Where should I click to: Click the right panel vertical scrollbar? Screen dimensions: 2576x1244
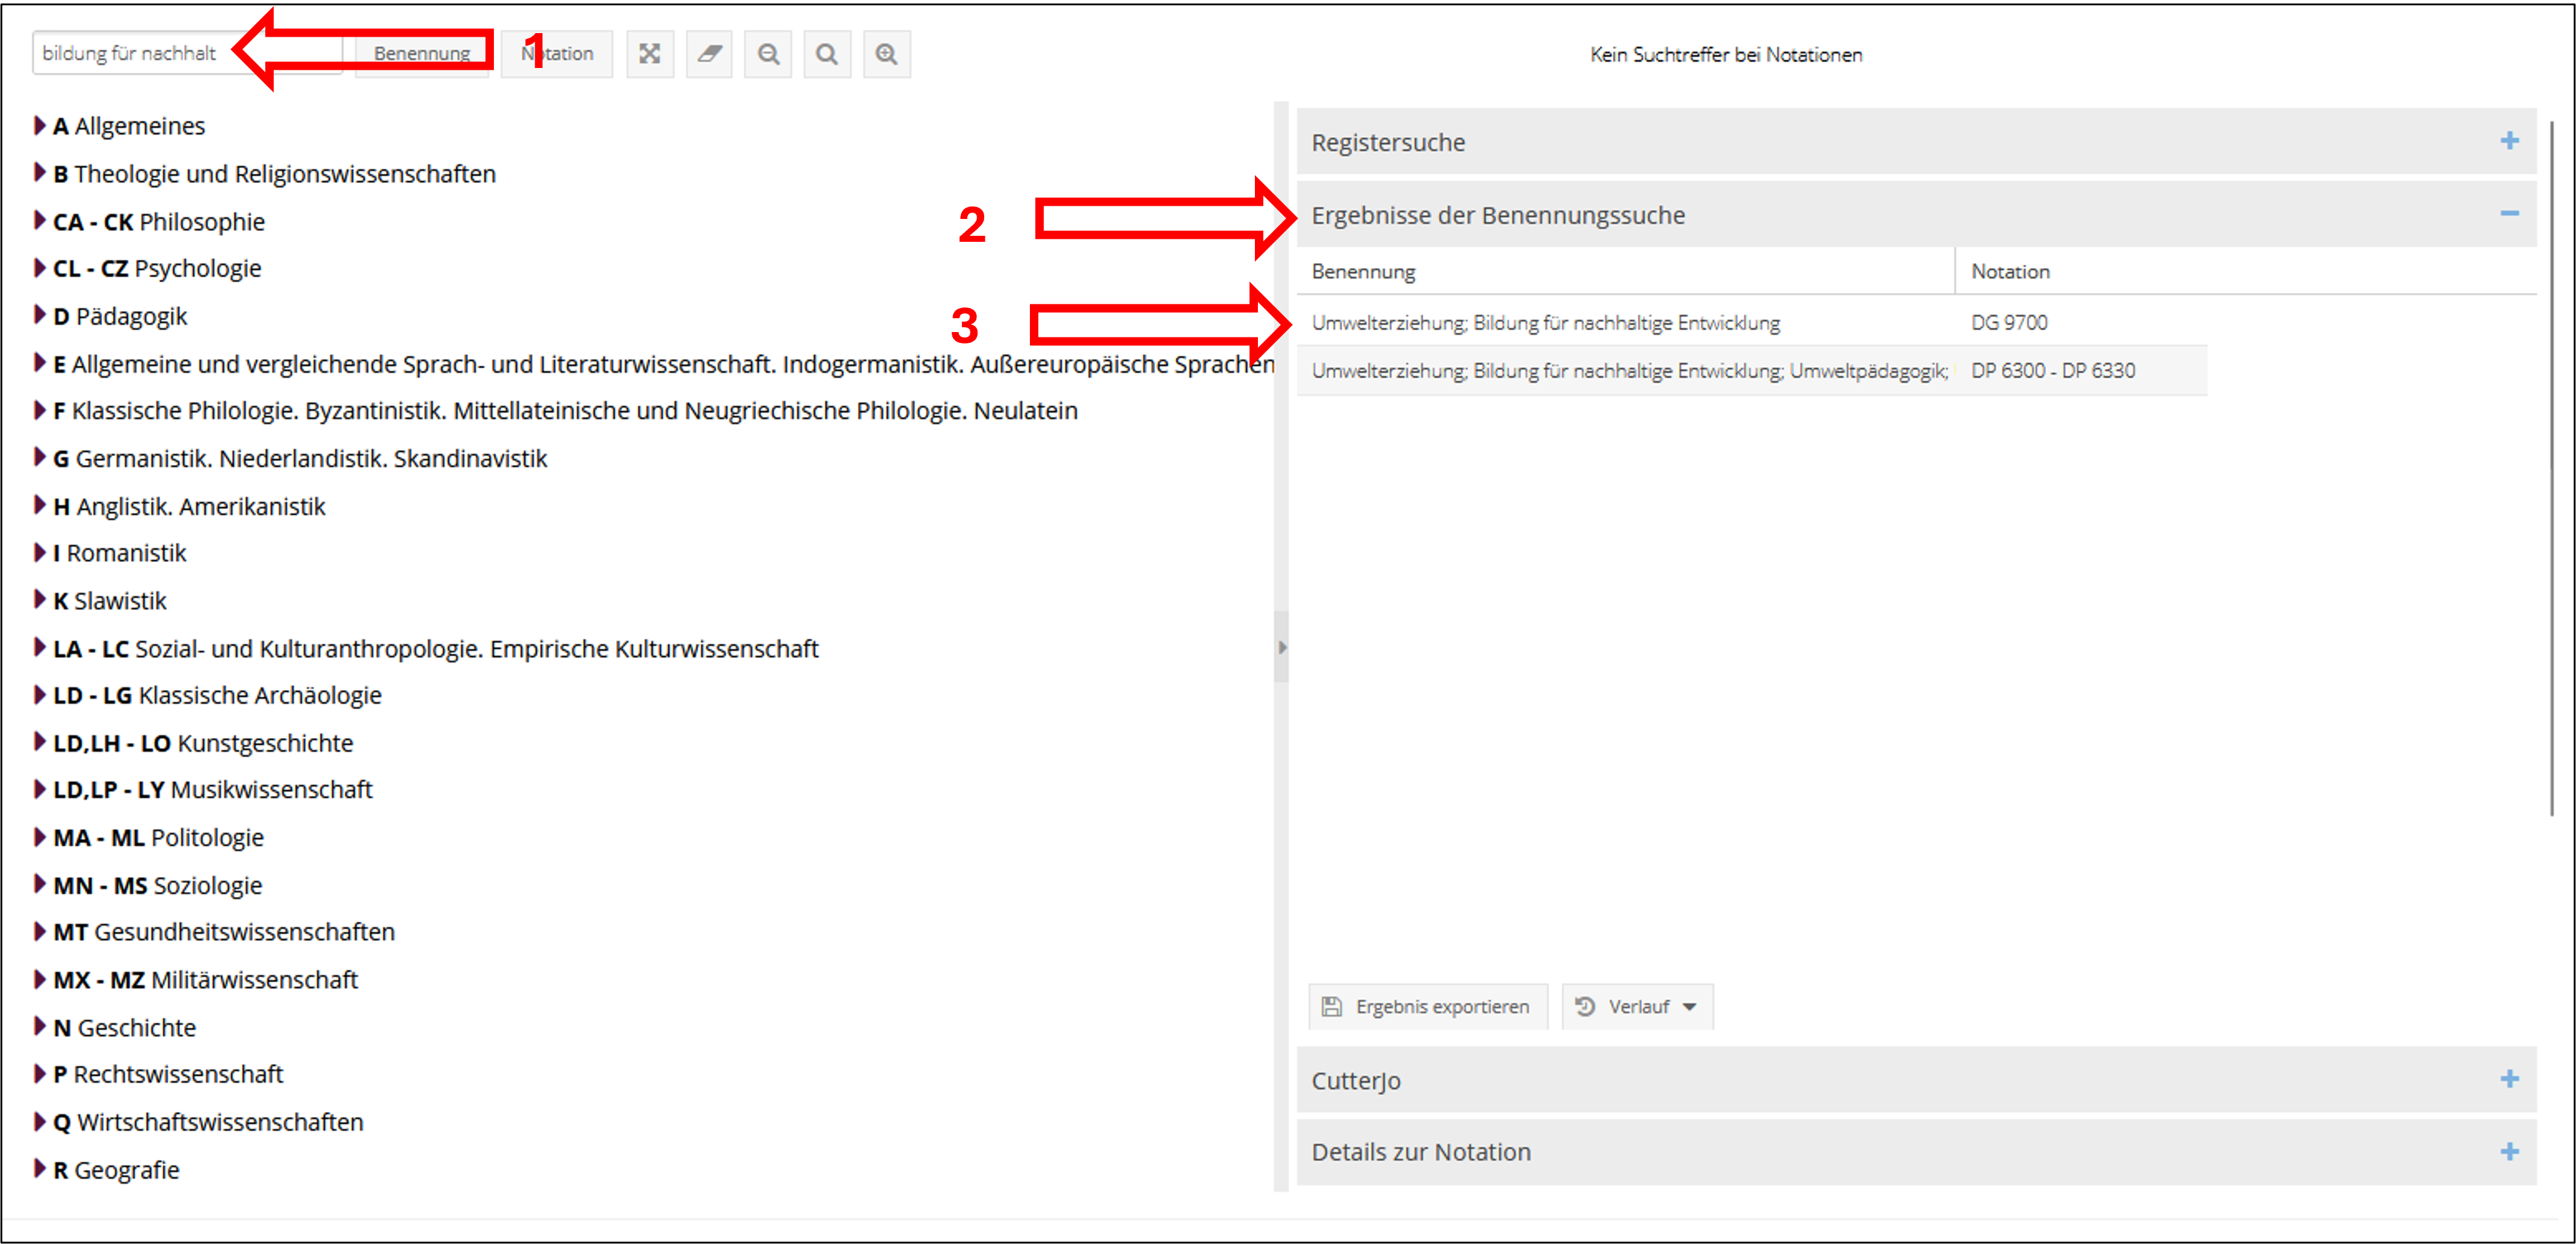(2551, 468)
